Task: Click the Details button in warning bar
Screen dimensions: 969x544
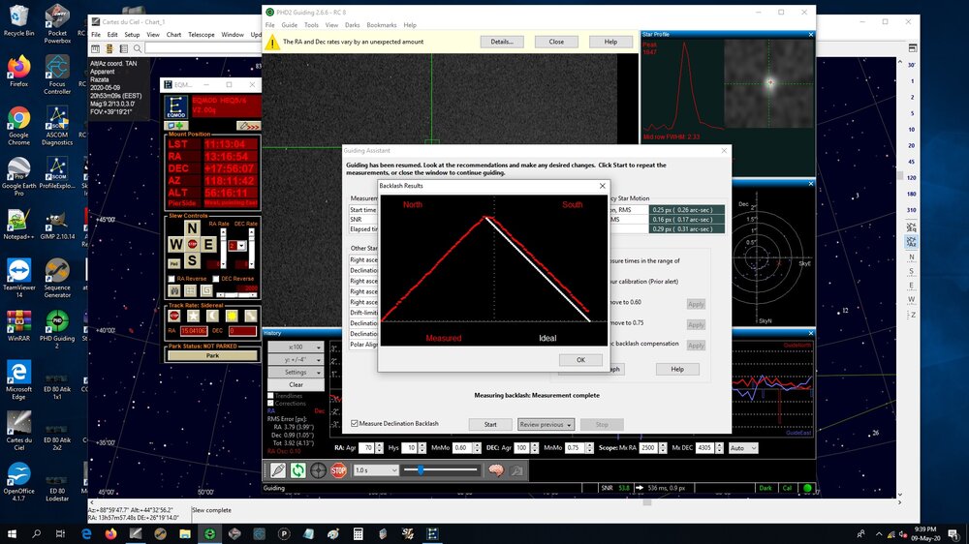Action: coord(502,42)
